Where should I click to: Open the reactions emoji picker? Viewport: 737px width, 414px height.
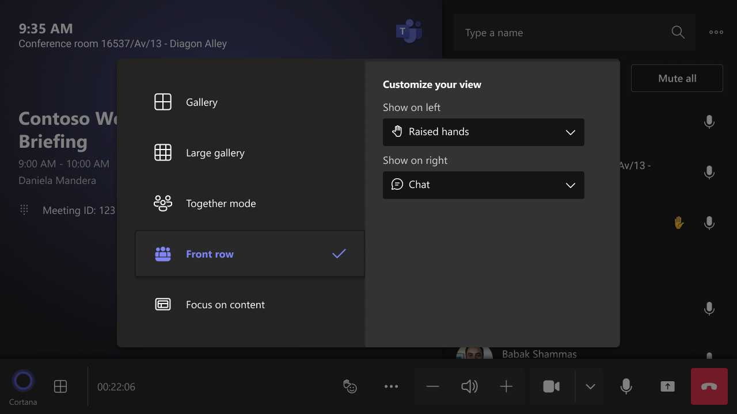(x=351, y=386)
